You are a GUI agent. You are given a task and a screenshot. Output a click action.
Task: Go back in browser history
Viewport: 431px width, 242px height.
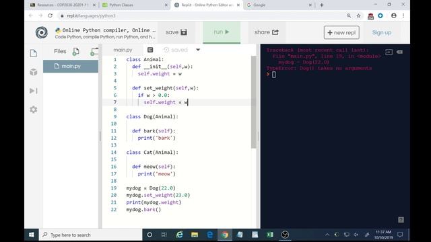tap(31, 15)
